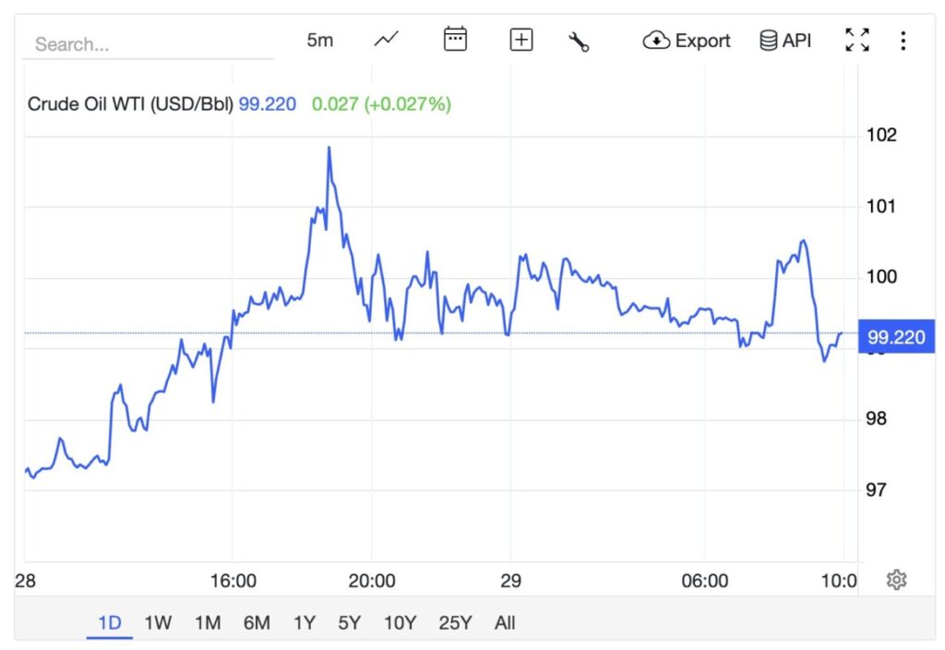Select the All time range
The image size is (945, 650).
(x=505, y=622)
